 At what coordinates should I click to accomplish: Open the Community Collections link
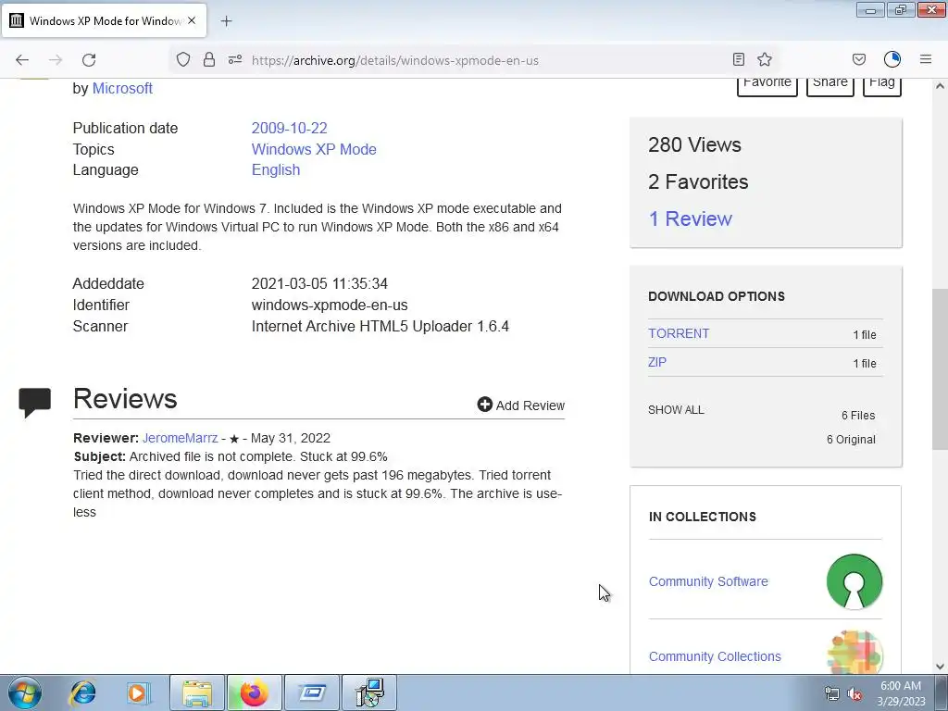tap(715, 656)
